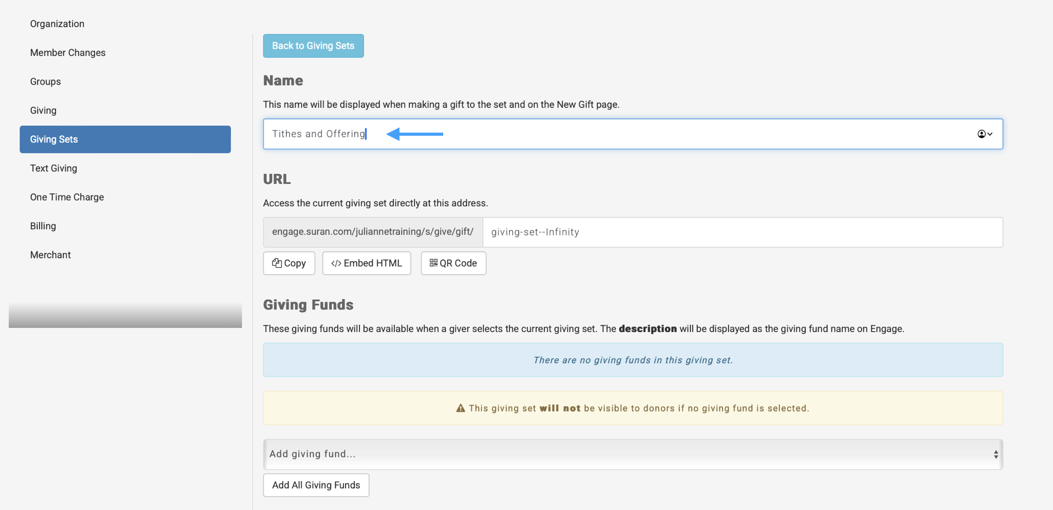Select 'Organization' at the top of the sidebar
This screenshot has height=510, width=1053.
[57, 24]
